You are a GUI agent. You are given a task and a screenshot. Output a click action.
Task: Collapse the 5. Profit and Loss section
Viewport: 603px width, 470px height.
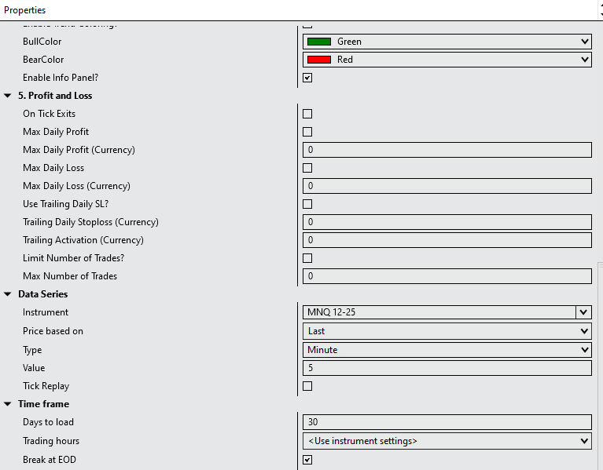pos(8,96)
